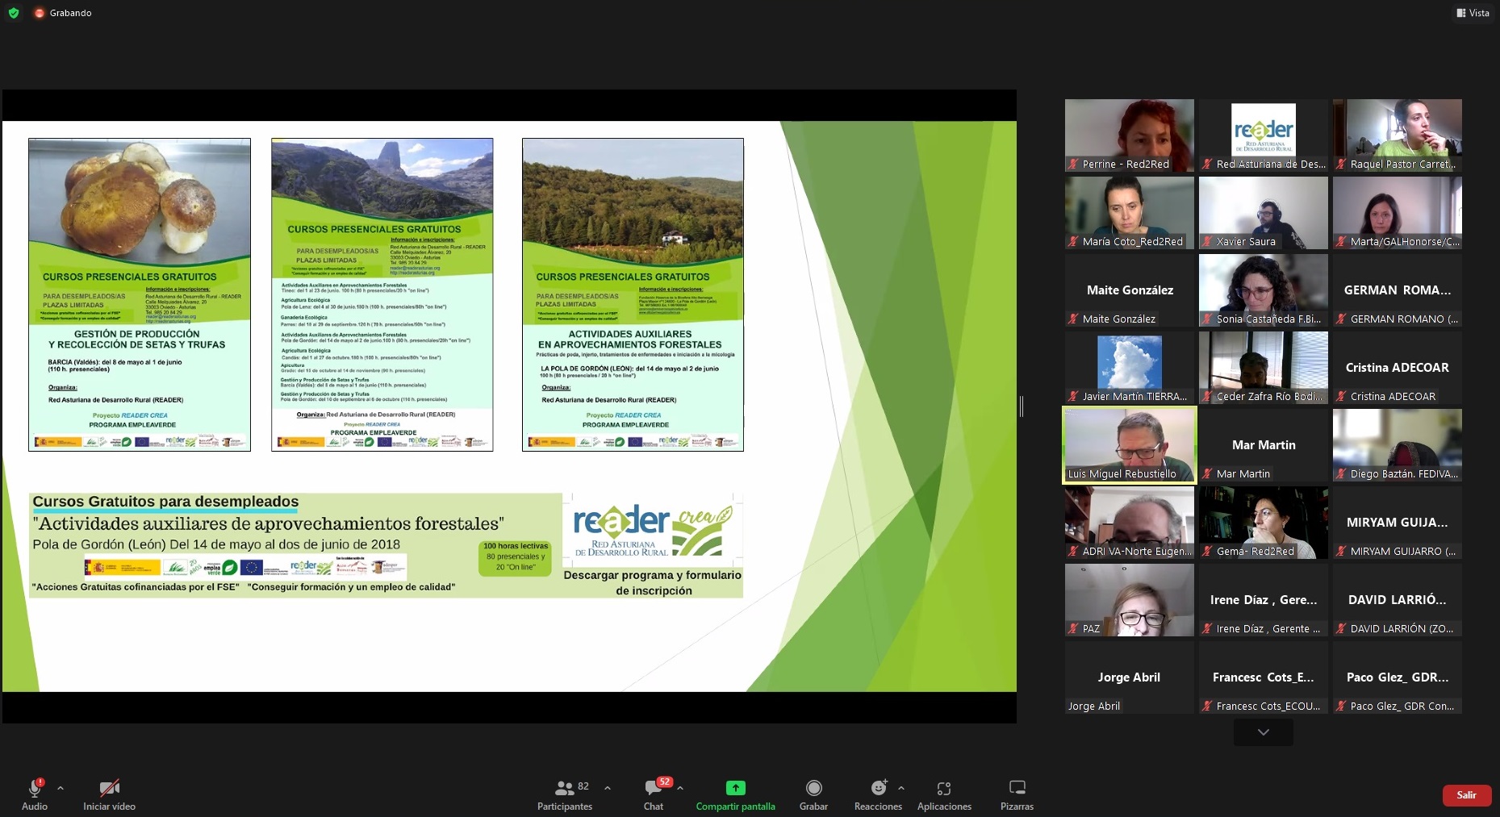
Task: Open the Reacciones menu
Action: click(x=878, y=788)
